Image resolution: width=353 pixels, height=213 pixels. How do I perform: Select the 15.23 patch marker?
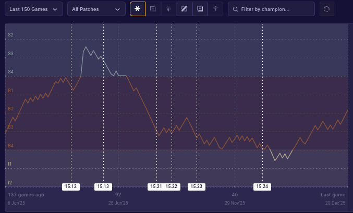(x=197, y=186)
